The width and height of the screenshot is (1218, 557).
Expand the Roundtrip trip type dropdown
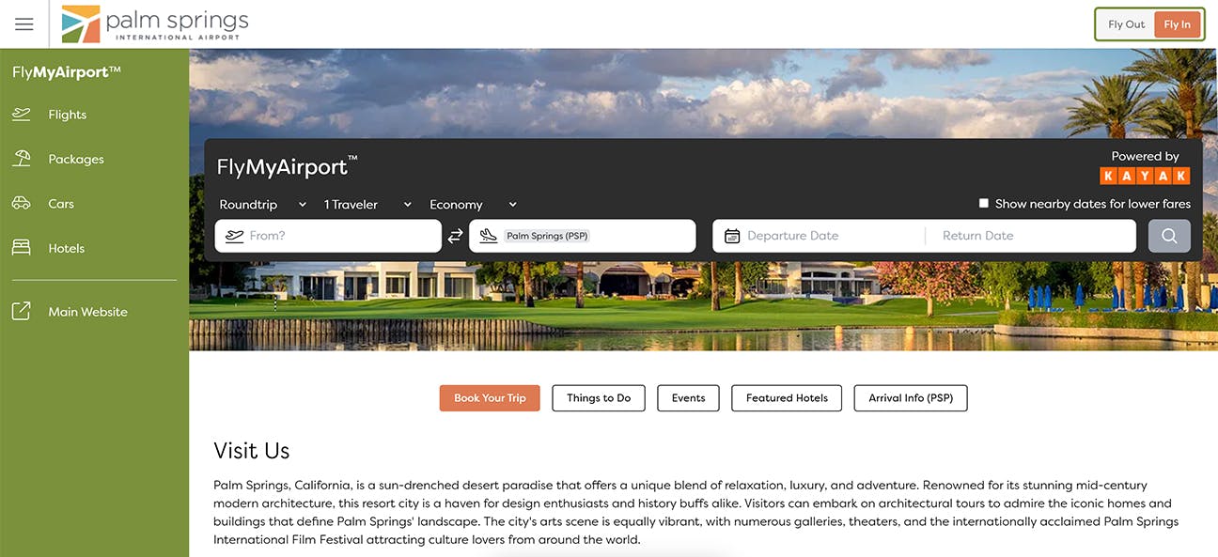coord(263,205)
